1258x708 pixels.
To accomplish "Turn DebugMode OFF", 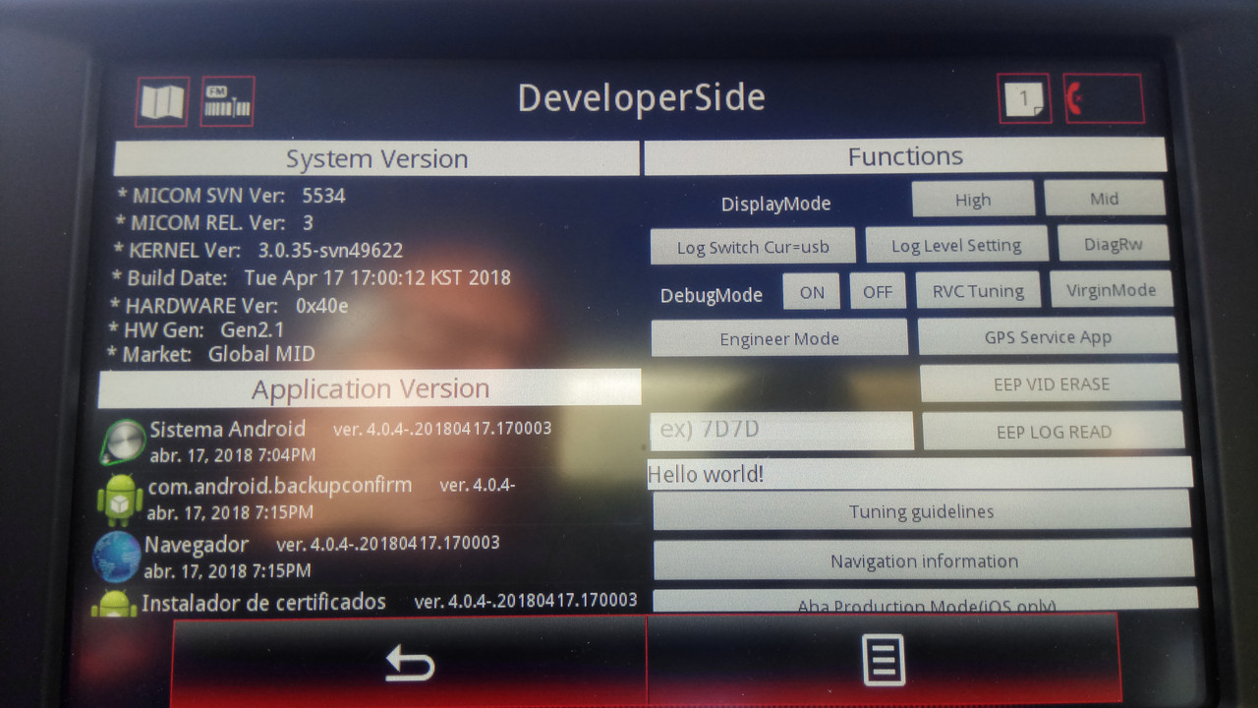I will (x=878, y=292).
